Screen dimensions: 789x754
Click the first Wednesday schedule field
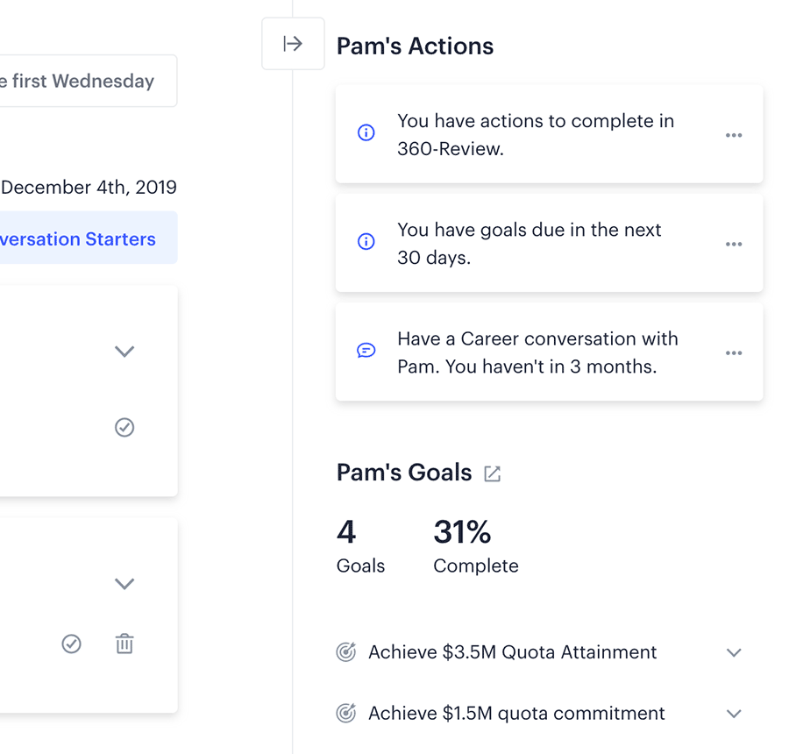[88, 81]
